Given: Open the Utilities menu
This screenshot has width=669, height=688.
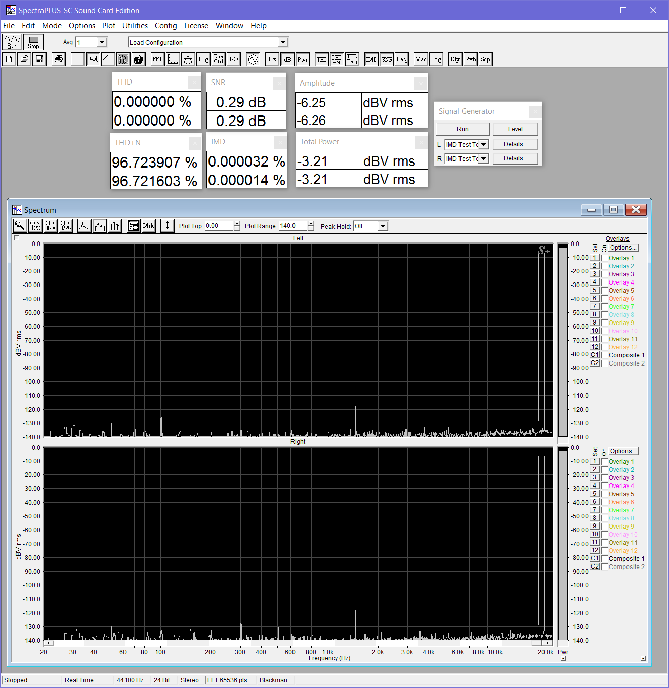Looking at the screenshot, I should (135, 26).
